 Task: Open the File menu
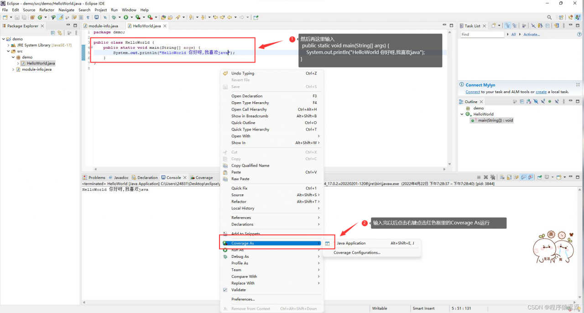point(5,10)
